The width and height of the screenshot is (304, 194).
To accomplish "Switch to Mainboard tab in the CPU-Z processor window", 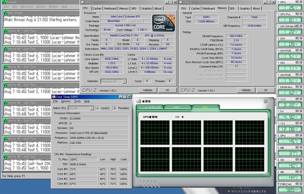I will click(110, 9).
